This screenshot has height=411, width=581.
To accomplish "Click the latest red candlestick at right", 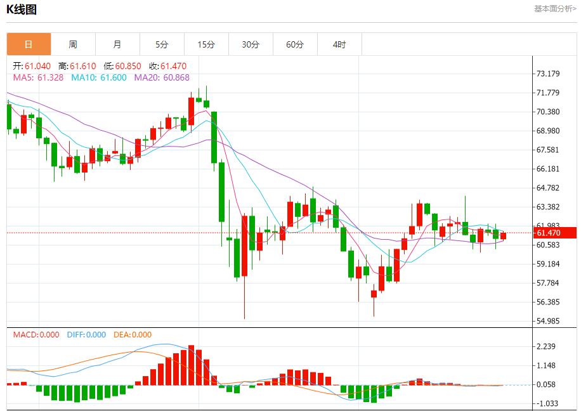I will point(503,236).
